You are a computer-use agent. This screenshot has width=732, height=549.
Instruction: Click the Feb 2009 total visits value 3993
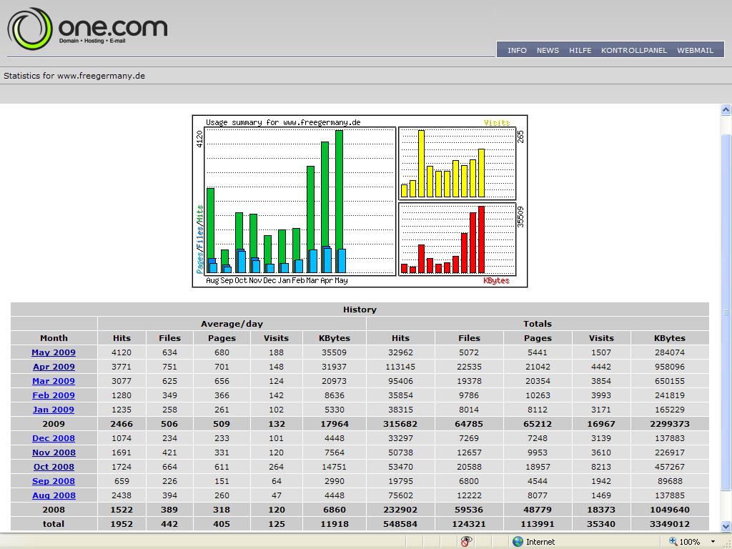point(600,395)
